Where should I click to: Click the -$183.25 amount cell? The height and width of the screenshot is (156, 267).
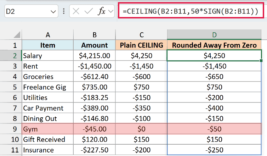[x=94, y=97]
